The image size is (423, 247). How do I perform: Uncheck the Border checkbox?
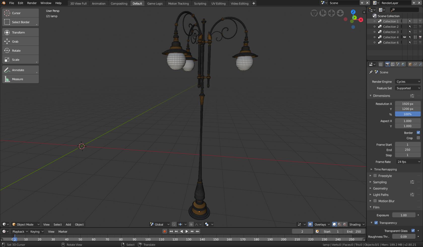point(418,133)
